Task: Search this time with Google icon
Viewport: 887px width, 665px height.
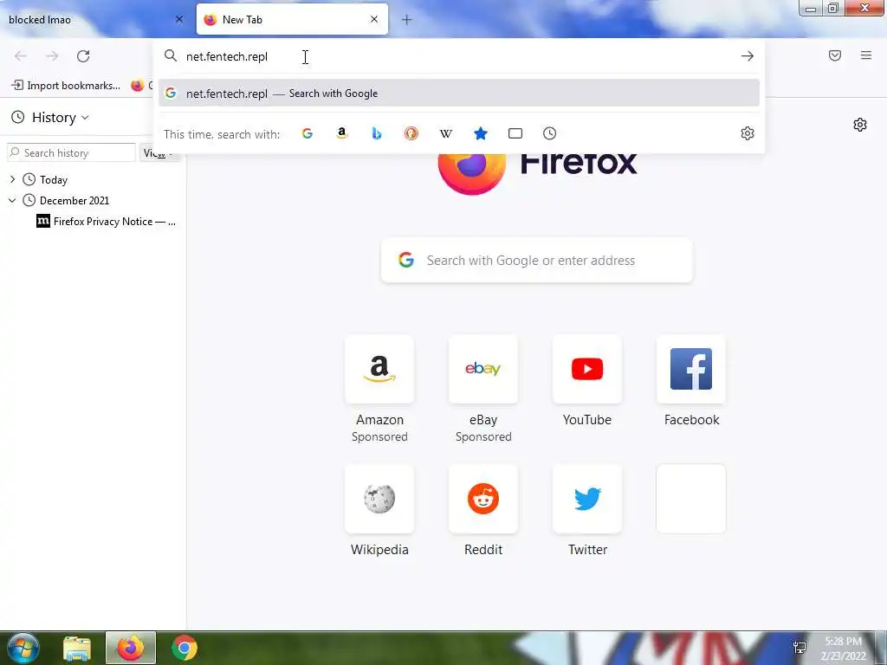Action: [308, 133]
